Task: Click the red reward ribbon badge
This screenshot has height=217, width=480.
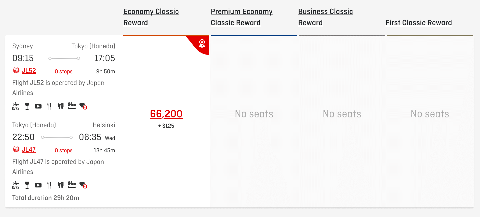Action: click(202, 44)
